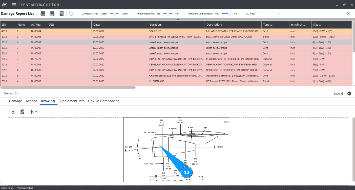The image size is (355, 190).
Task: Click the calculator-style export icon
Action: [x=61, y=14]
